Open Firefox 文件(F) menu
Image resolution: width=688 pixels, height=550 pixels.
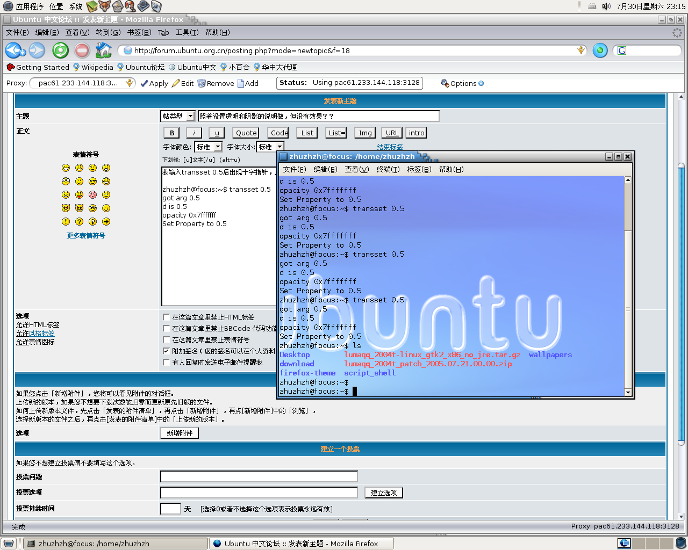pyautogui.click(x=17, y=32)
